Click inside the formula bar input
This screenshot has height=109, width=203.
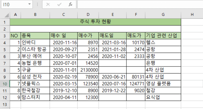140,5
